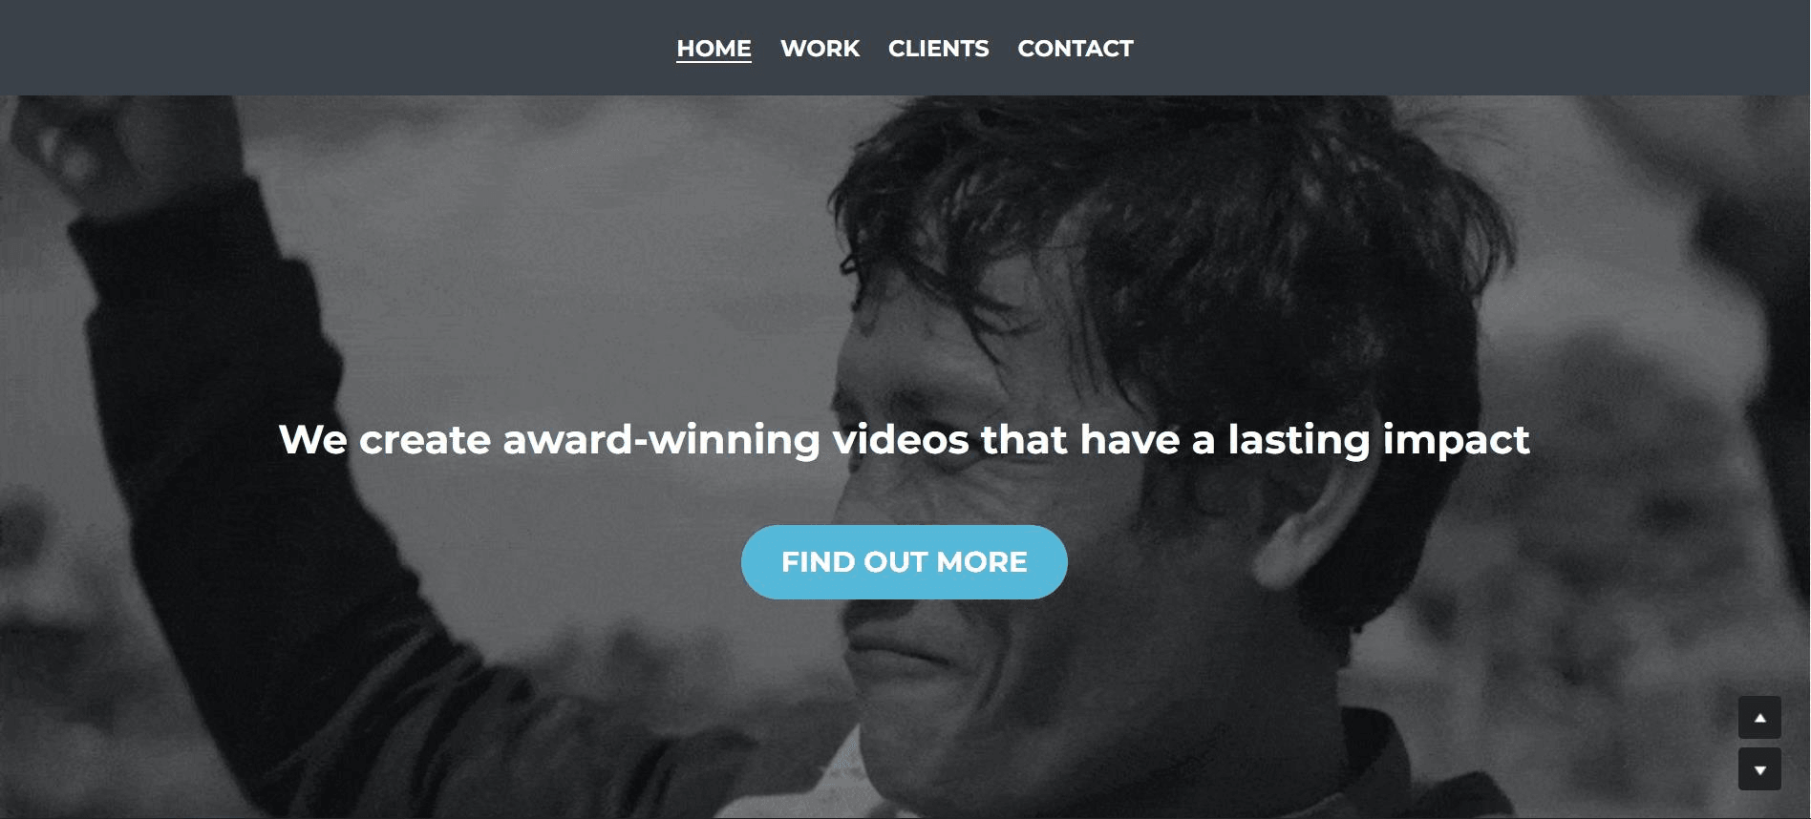Click the CLIENTS link in header
This screenshot has width=1811, height=819.
[x=938, y=49]
